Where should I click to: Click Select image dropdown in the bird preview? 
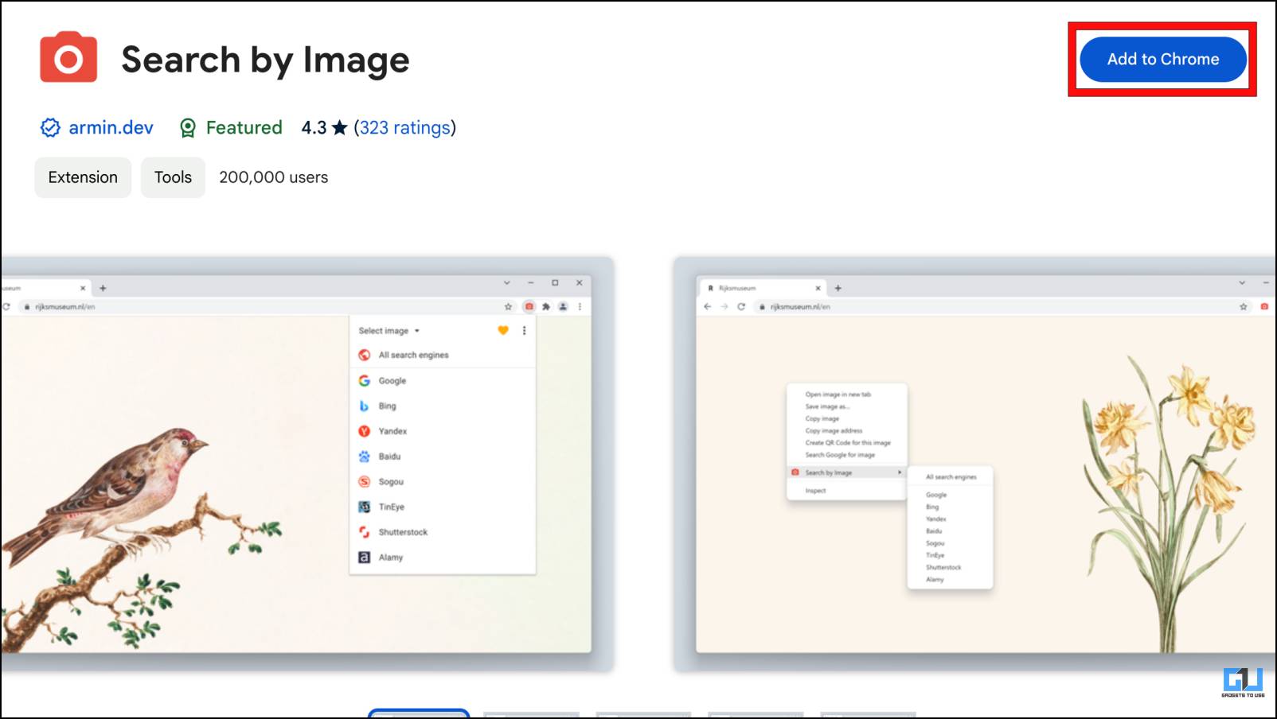389,331
